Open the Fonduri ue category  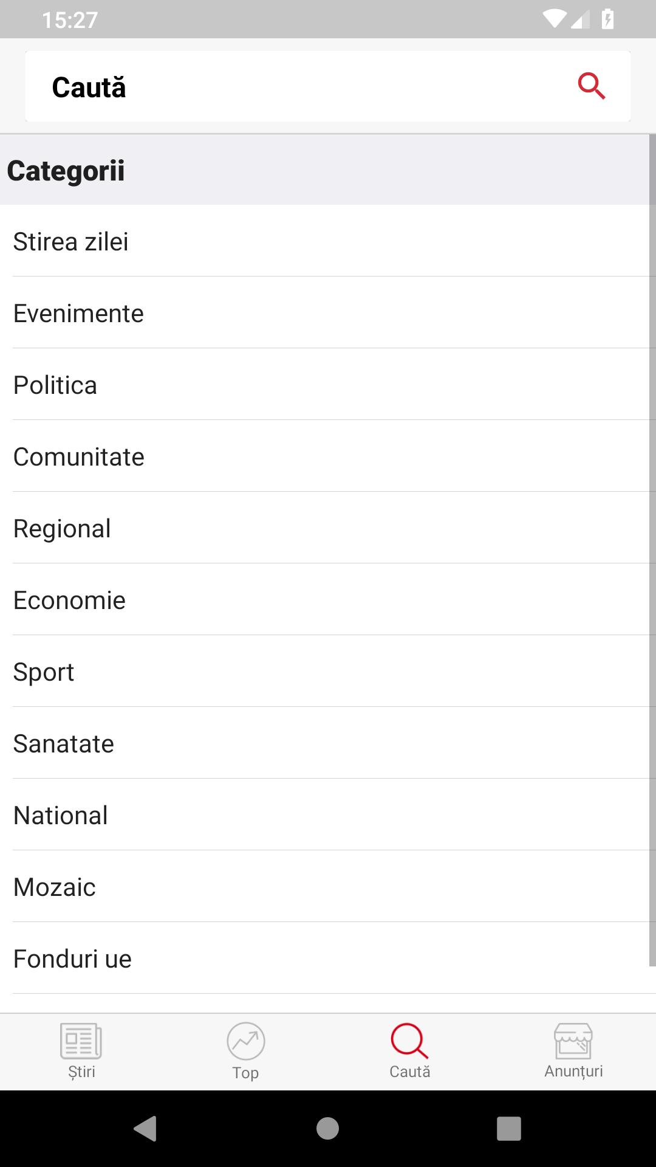pyautogui.click(x=328, y=958)
